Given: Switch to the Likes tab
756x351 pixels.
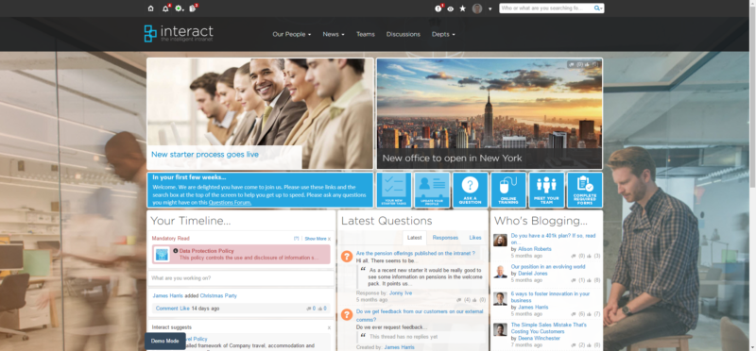Looking at the screenshot, I should tap(475, 238).
